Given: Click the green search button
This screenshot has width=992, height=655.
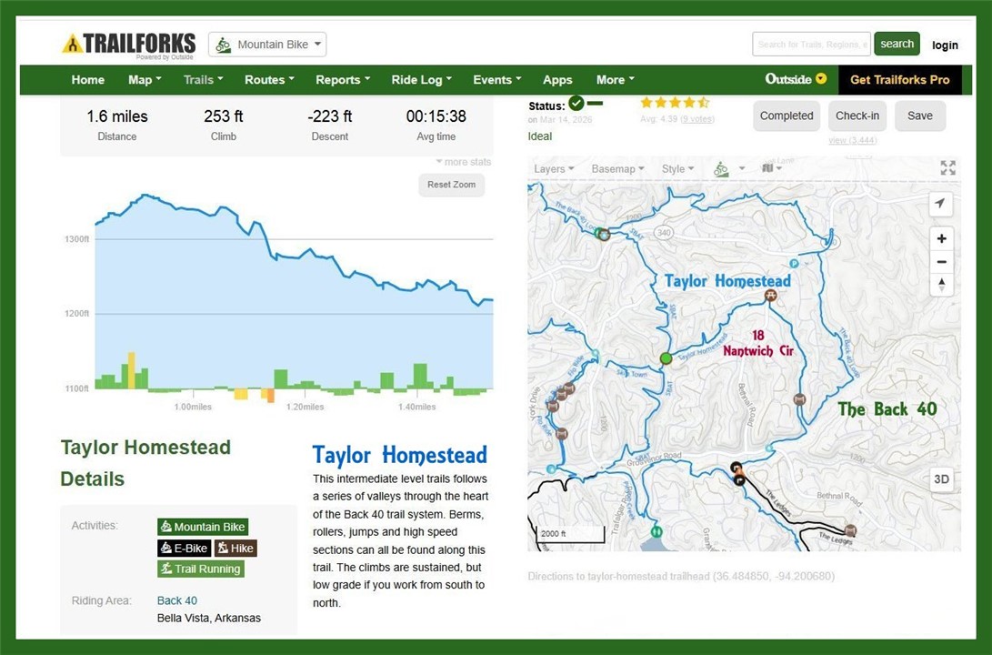Looking at the screenshot, I should point(897,44).
